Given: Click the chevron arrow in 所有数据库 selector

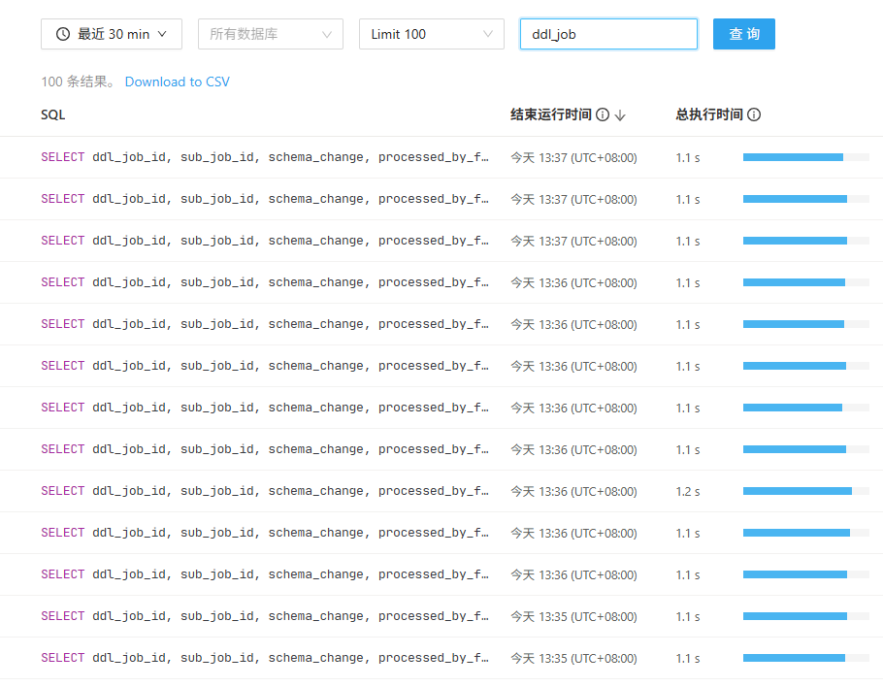Looking at the screenshot, I should pos(326,34).
